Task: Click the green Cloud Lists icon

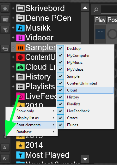Action: [20, 67]
